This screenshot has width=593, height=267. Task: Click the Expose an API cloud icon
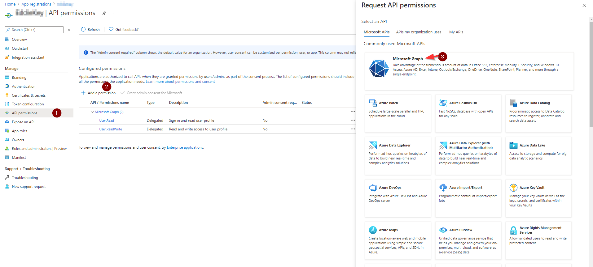point(7,122)
